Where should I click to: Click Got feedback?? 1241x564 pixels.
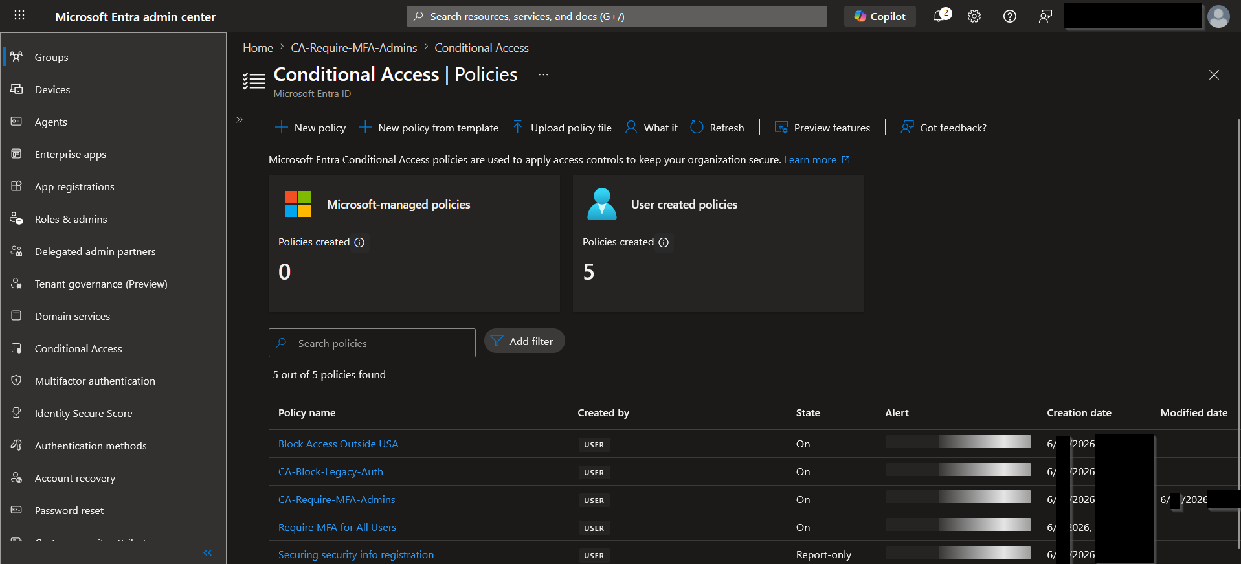[944, 128]
